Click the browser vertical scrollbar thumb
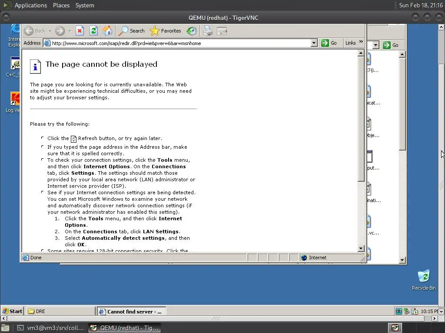 click(x=361, y=119)
